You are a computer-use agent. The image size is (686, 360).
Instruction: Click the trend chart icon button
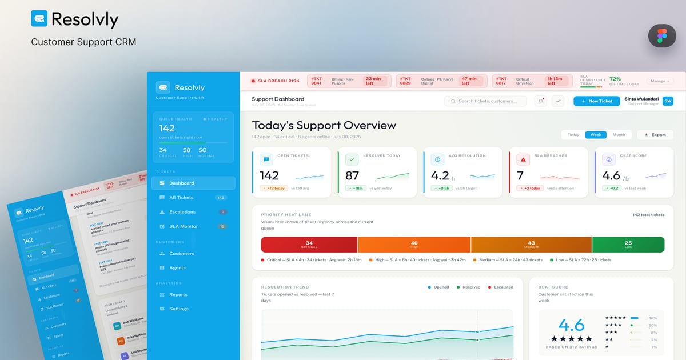click(x=557, y=101)
